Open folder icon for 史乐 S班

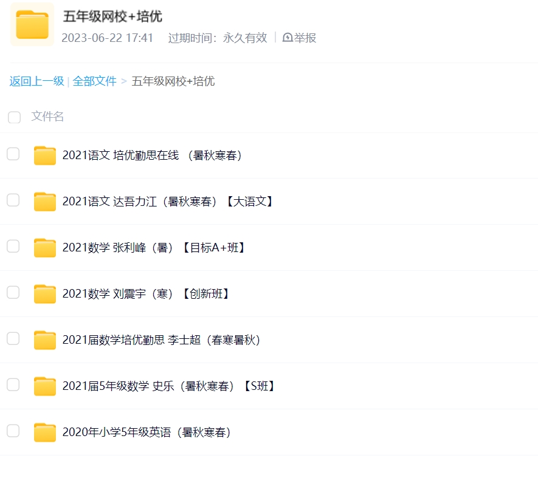pos(45,386)
